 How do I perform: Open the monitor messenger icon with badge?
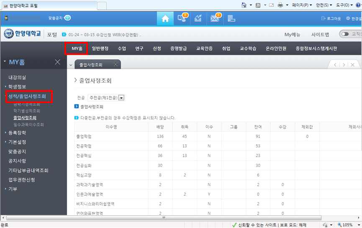pyautogui.click(x=182, y=18)
